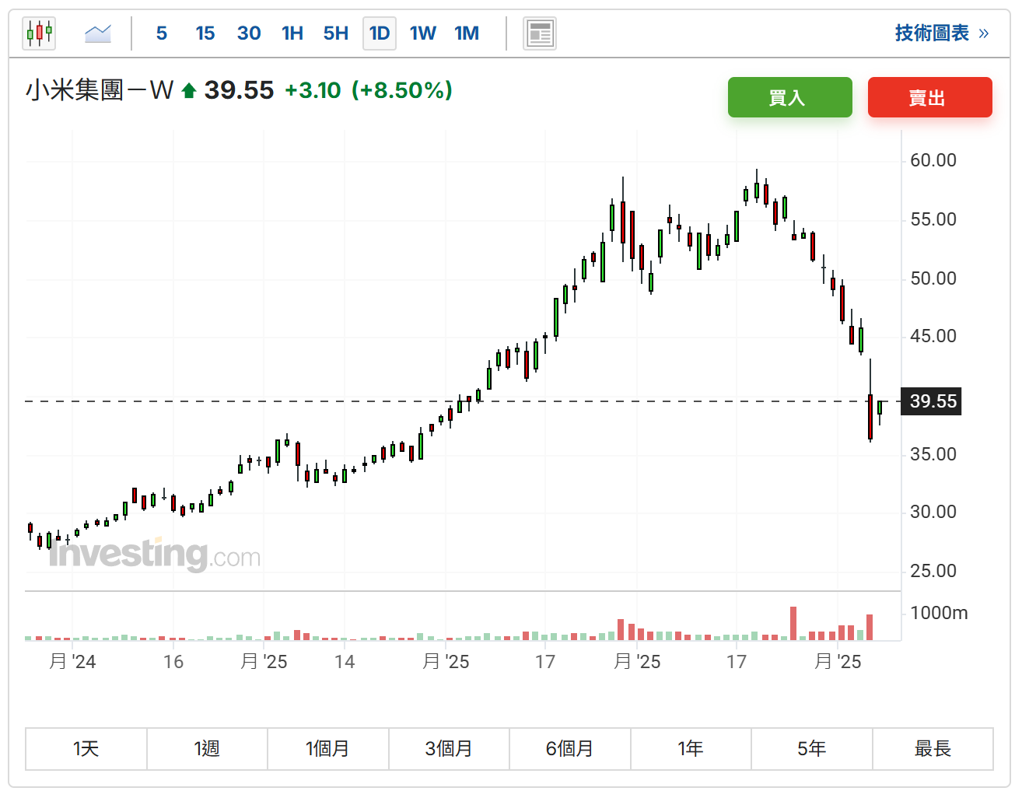Click the (+8.50%) percent change
1015x791 pixels.
[x=401, y=90]
